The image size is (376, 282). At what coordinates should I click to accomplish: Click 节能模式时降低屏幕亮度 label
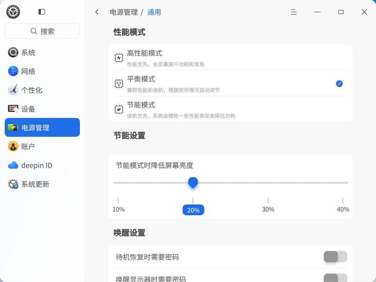(x=155, y=165)
